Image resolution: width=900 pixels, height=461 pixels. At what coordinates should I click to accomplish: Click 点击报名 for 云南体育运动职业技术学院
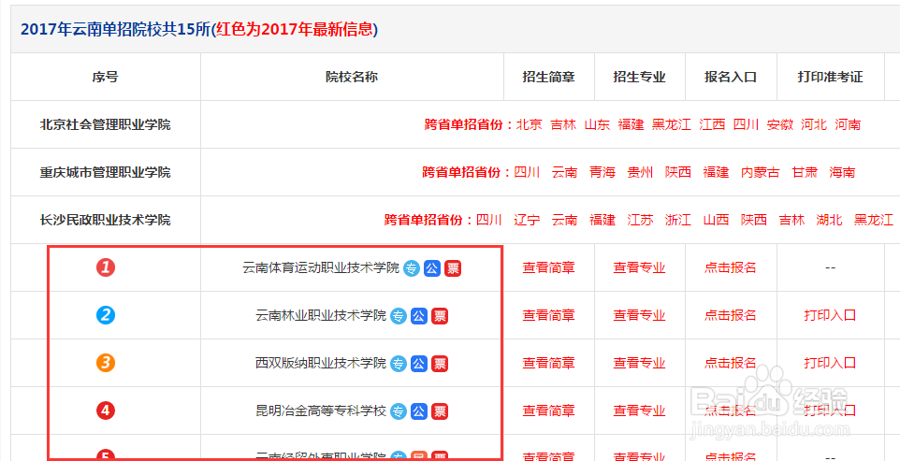(x=731, y=267)
